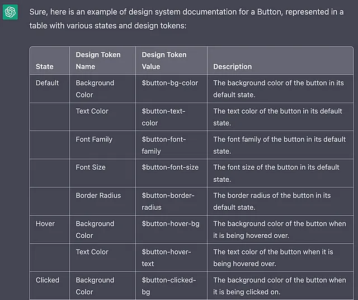Click the Font Family name cell
This screenshot has height=300, width=358.
[x=102, y=145]
